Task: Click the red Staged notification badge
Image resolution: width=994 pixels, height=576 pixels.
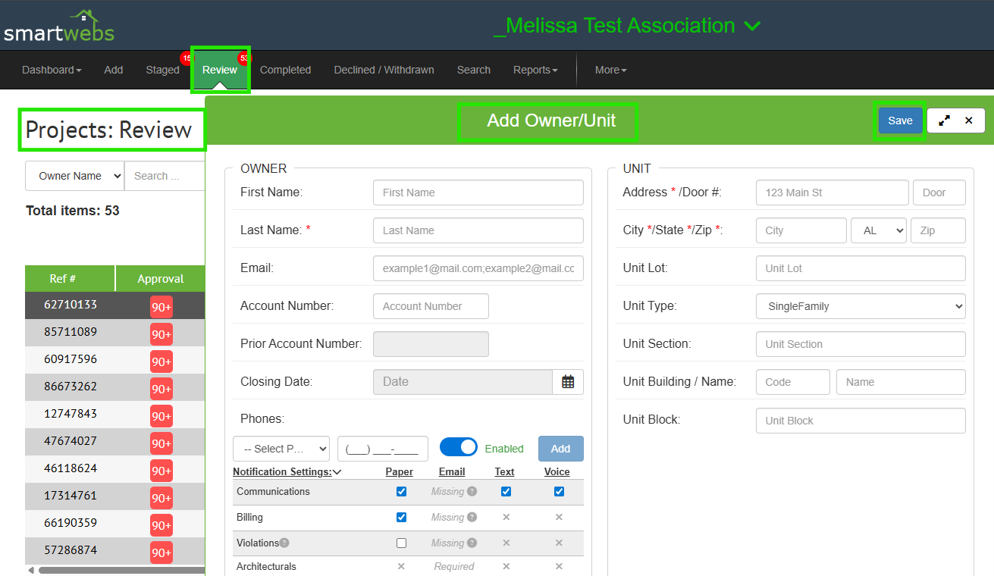Action: pos(186,58)
